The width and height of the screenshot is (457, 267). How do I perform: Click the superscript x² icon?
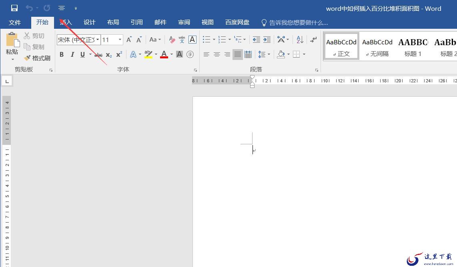[119, 54]
